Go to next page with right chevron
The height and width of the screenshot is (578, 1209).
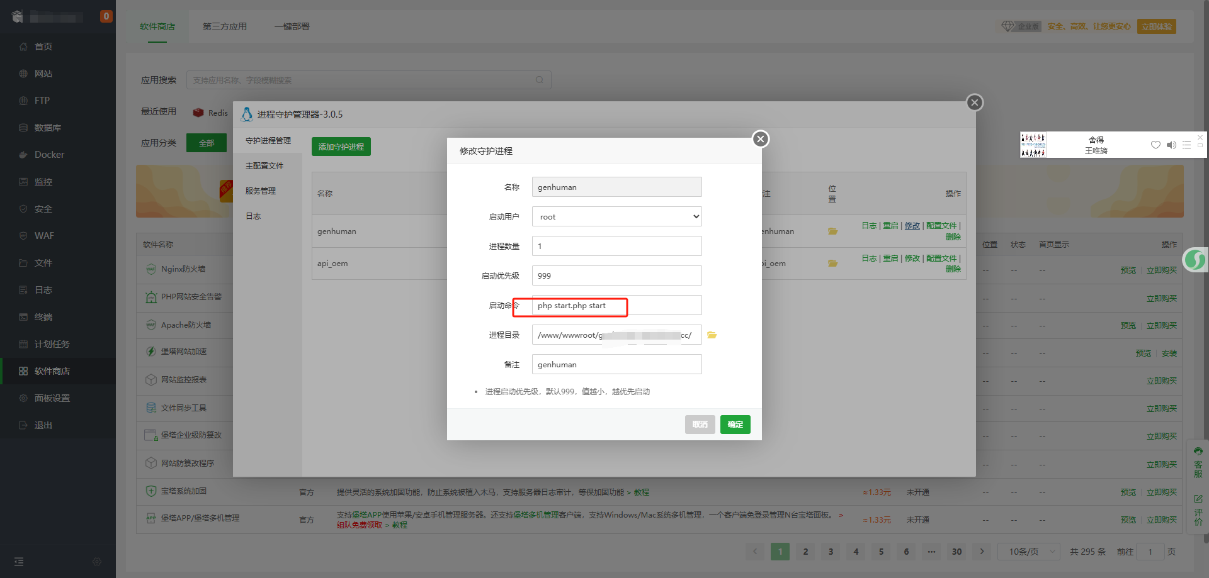982,552
